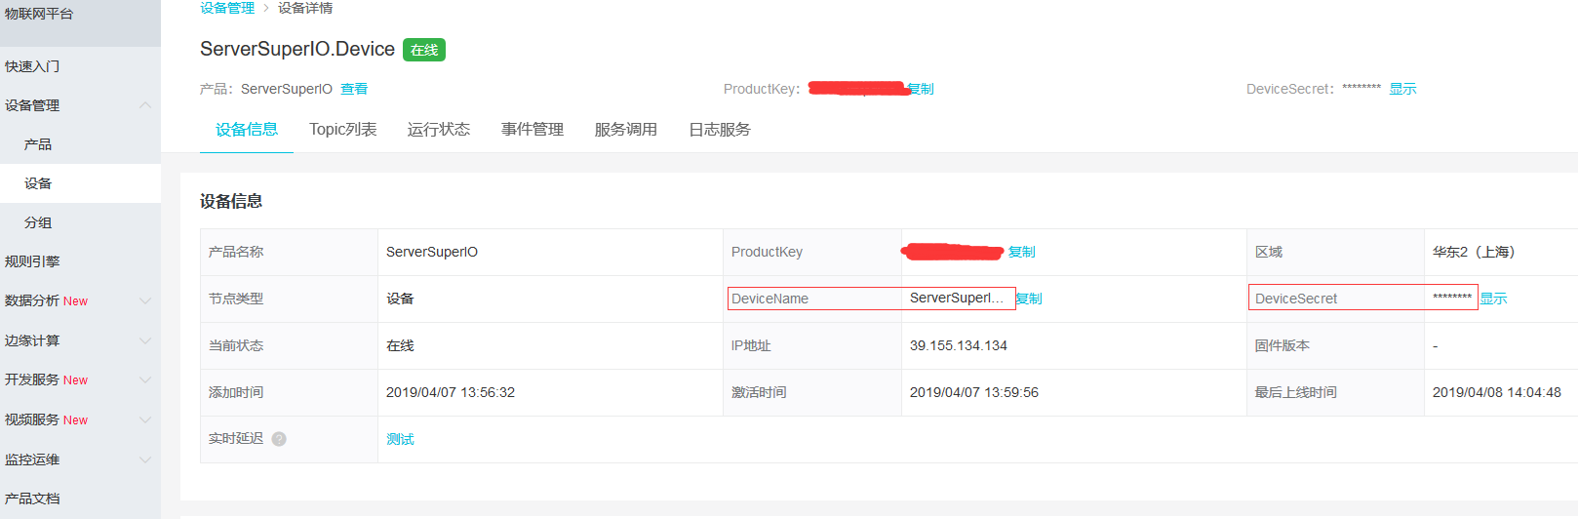
Task: Open the 日志服务 tab
Action: click(719, 130)
